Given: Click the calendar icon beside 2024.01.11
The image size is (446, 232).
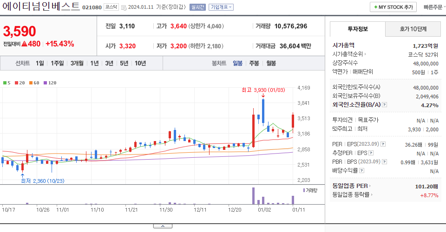Looking at the screenshot, I should point(124,8).
